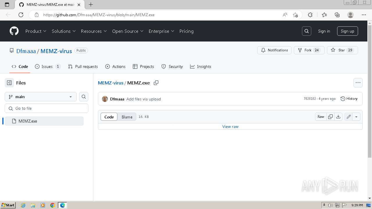The width and height of the screenshot is (372, 209).
Task: Add this page to favorites
Action: (296, 15)
